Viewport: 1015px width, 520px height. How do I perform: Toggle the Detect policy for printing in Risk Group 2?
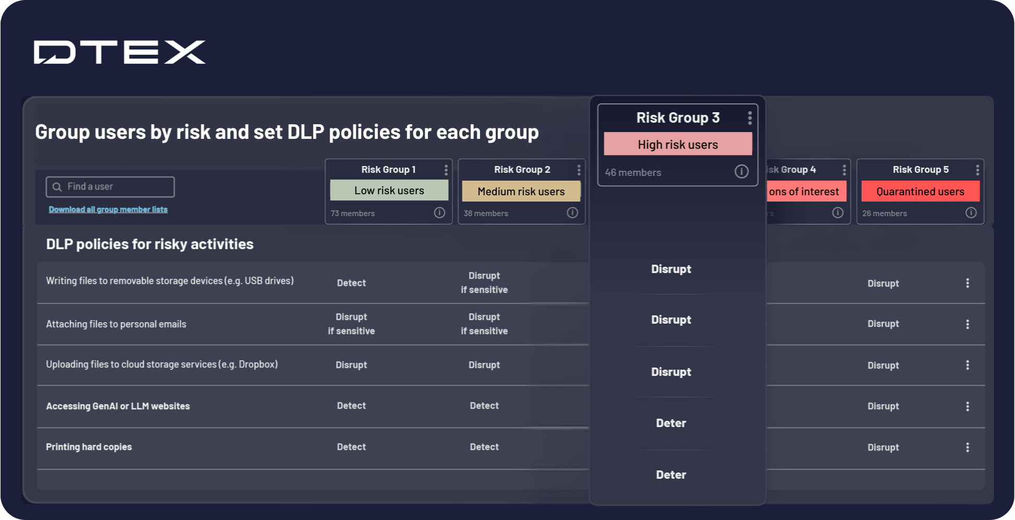484,446
